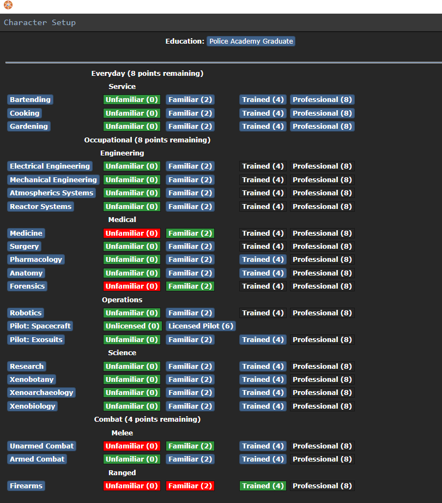This screenshot has width=442, height=503.
Task: Click the Electrical Engineering skill name
Action: [50, 166]
